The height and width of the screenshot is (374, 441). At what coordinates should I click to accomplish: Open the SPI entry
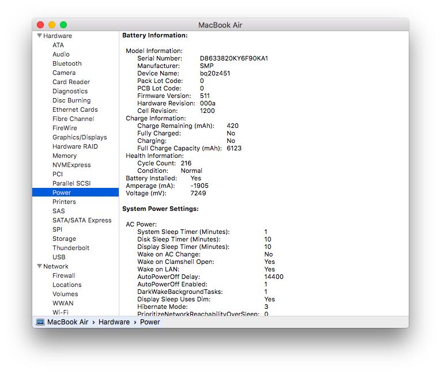(58, 229)
